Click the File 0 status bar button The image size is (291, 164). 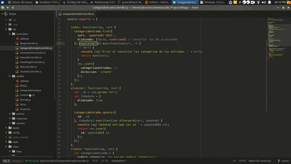point(6,161)
